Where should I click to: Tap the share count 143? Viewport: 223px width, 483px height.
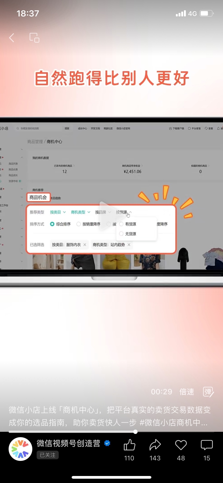tap(155, 458)
